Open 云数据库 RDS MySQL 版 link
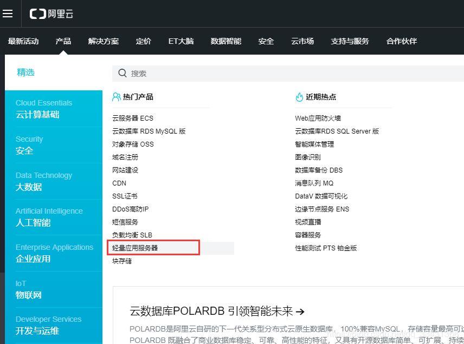The width and height of the screenshot is (464, 344). tap(149, 131)
